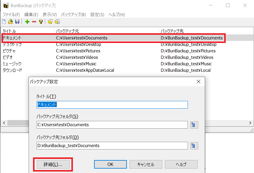Click the バックアップ元フォルダ input field
254x173 pixels.
112,125
